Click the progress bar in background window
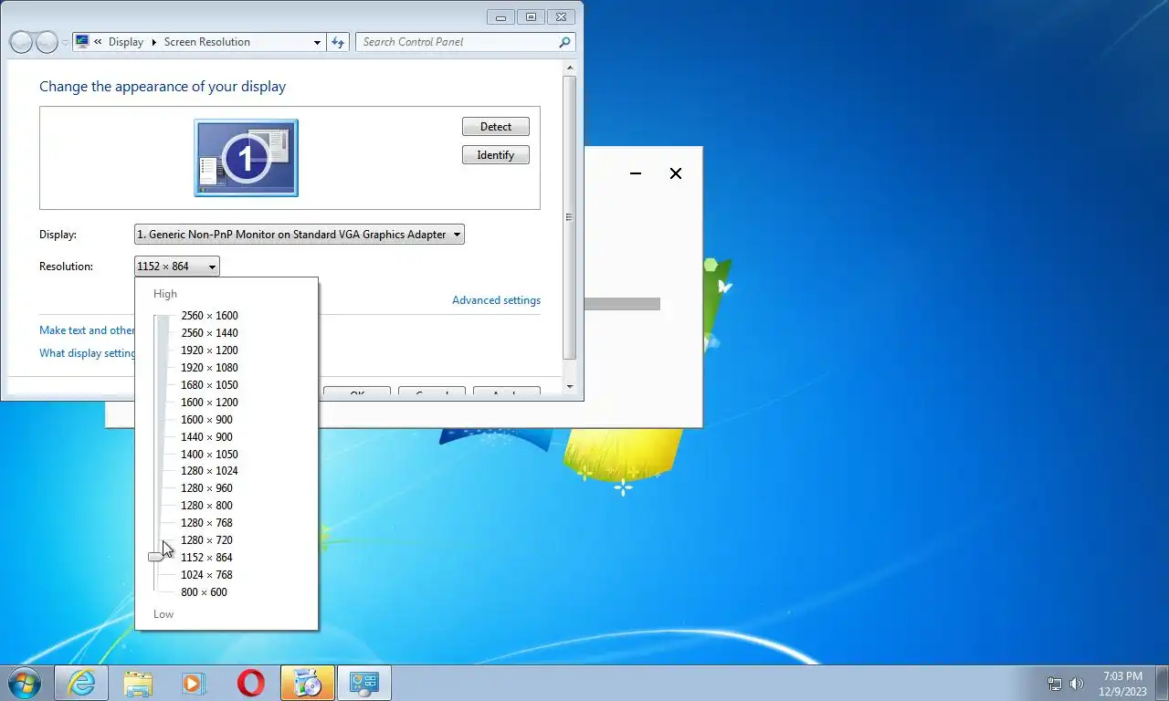1169x701 pixels. point(622,304)
